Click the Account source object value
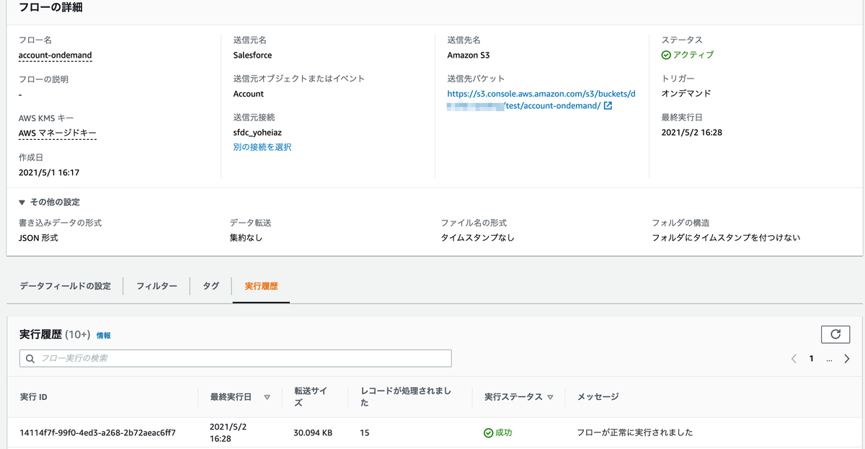The image size is (865, 449). 249,94
